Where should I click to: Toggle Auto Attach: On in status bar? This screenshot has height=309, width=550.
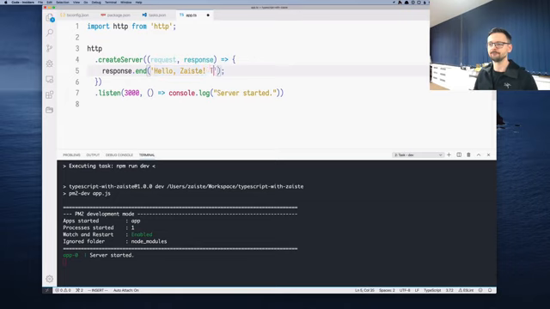tap(126, 290)
